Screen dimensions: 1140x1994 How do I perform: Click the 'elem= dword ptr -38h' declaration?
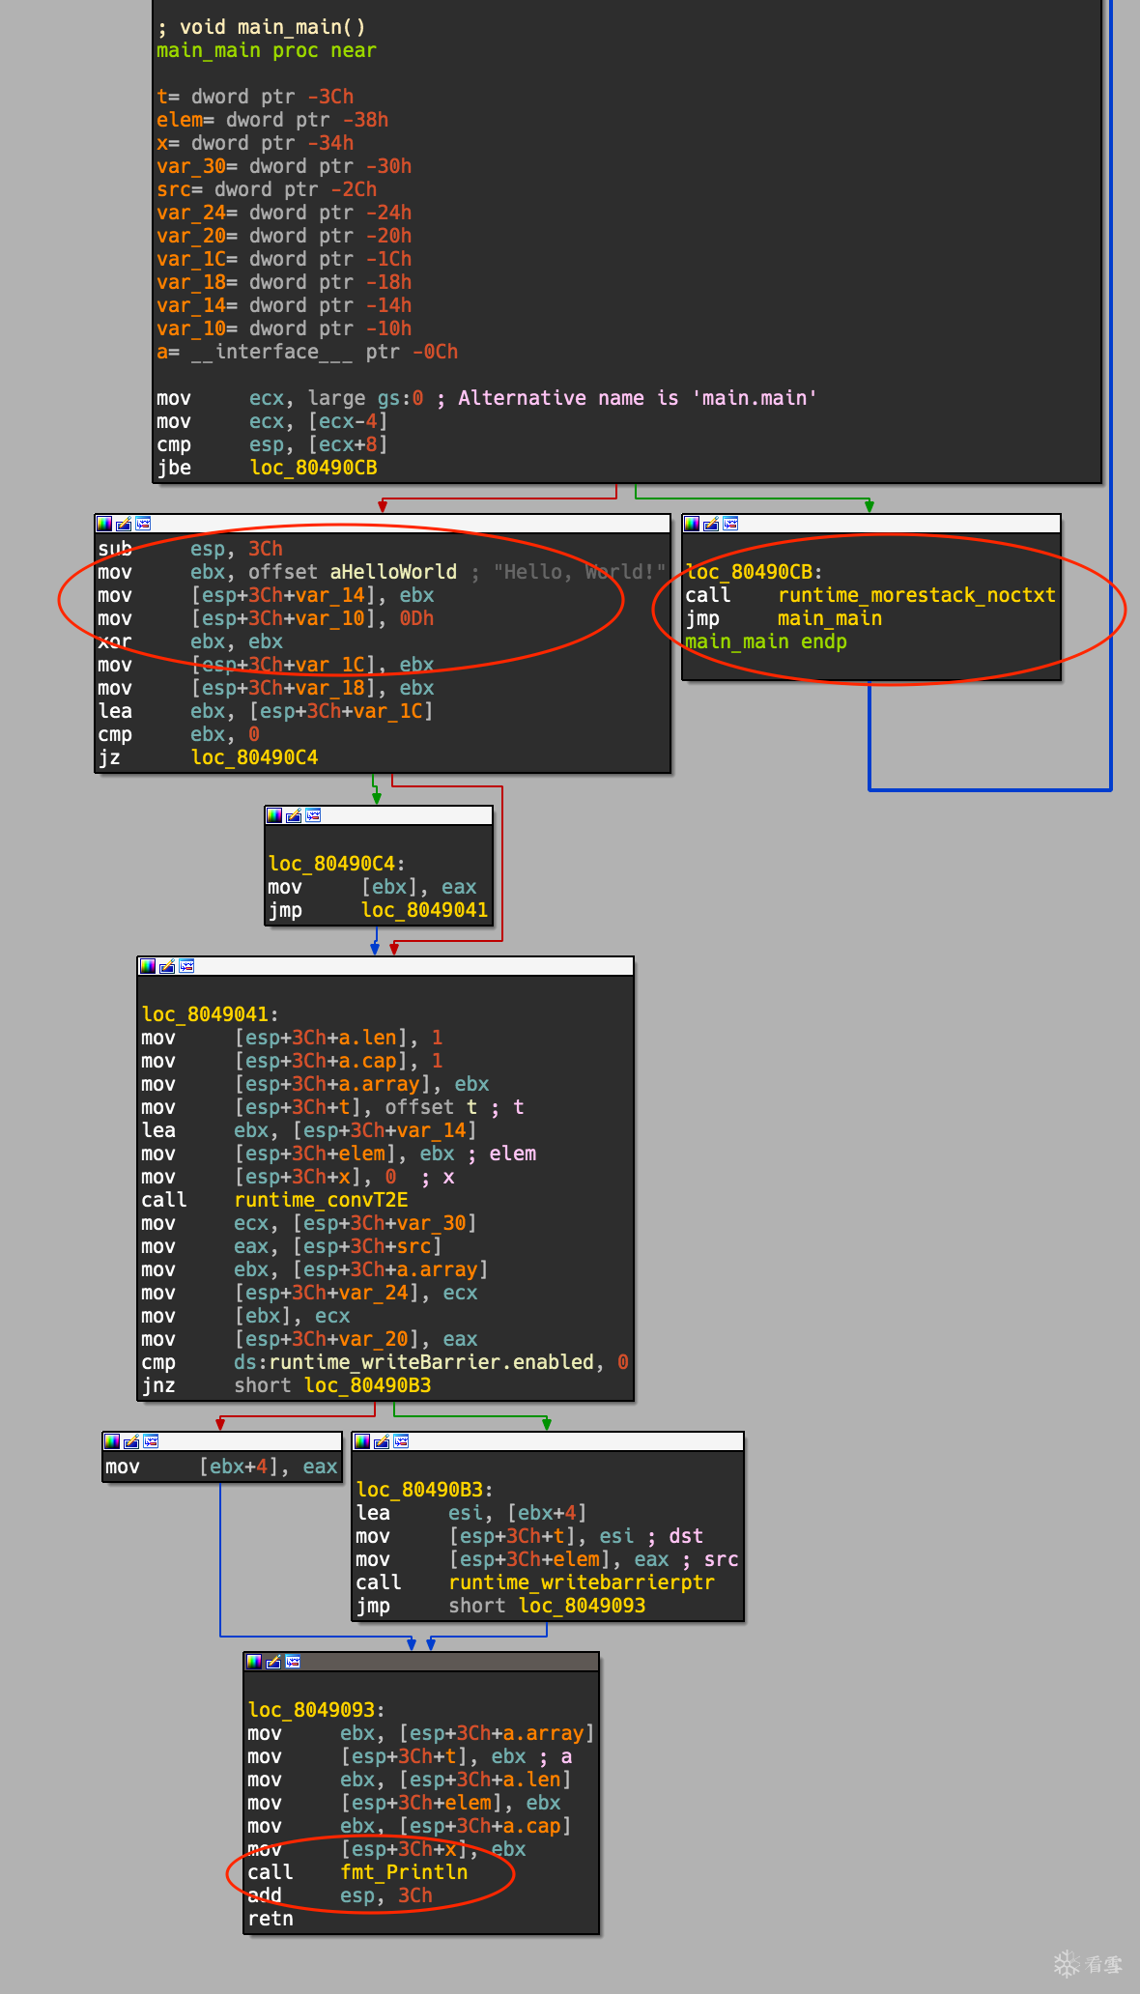tap(272, 120)
